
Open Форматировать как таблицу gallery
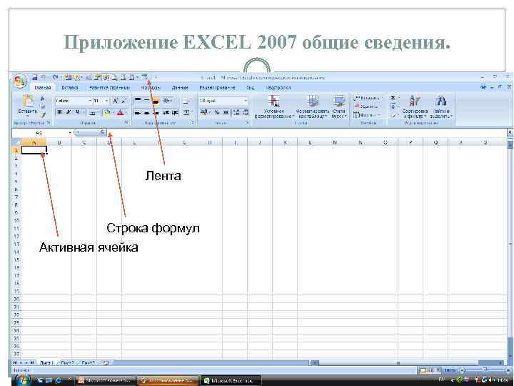point(313,107)
